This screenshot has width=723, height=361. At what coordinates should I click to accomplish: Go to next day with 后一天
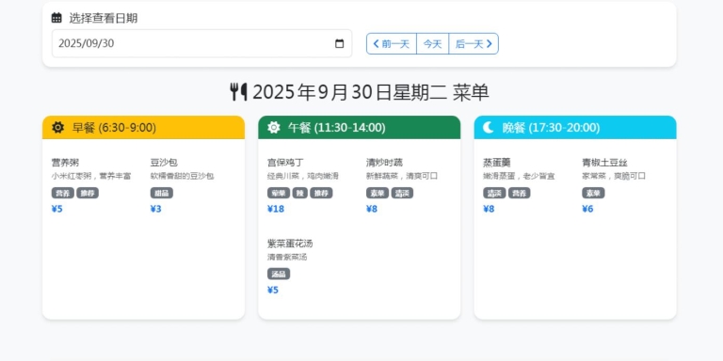tap(474, 44)
